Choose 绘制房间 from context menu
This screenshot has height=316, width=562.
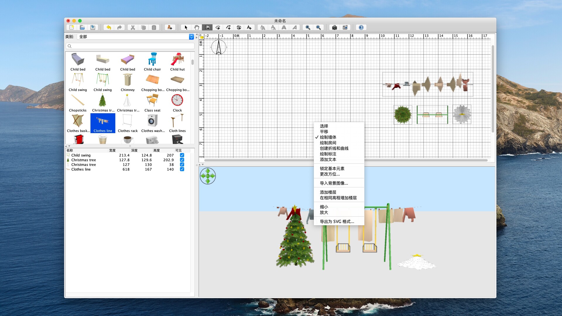coord(328,143)
